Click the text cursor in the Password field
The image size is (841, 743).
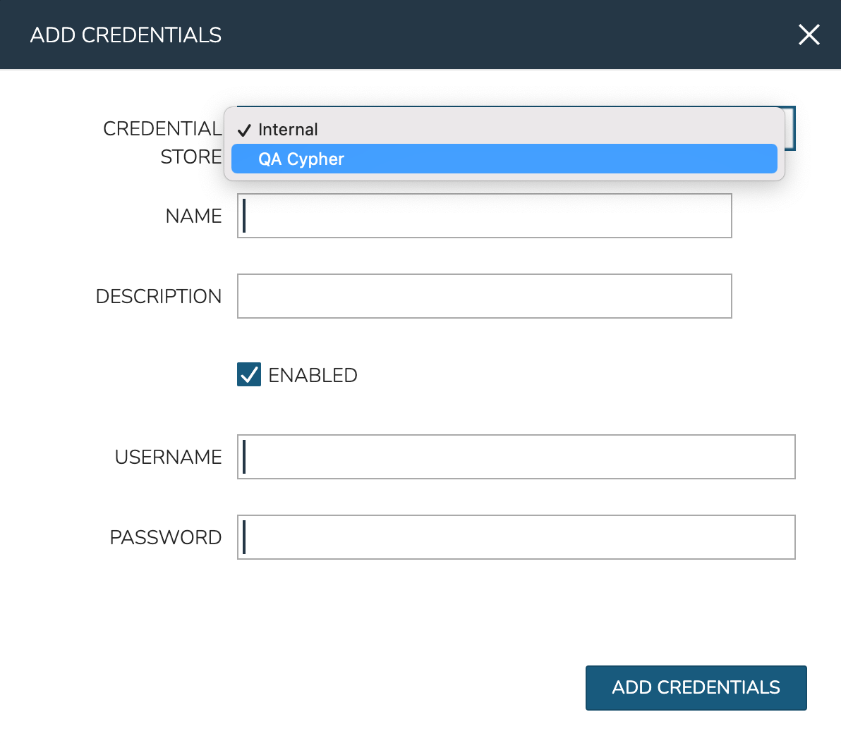(x=244, y=537)
